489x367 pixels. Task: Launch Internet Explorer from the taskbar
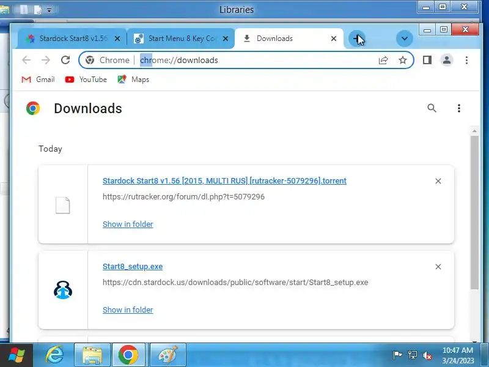(x=54, y=355)
